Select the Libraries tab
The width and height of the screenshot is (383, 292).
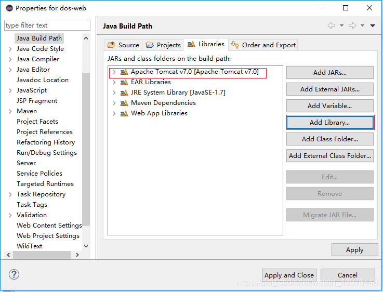click(206, 44)
